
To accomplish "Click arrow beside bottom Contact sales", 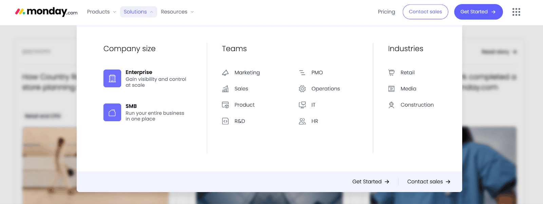I will pos(448,182).
